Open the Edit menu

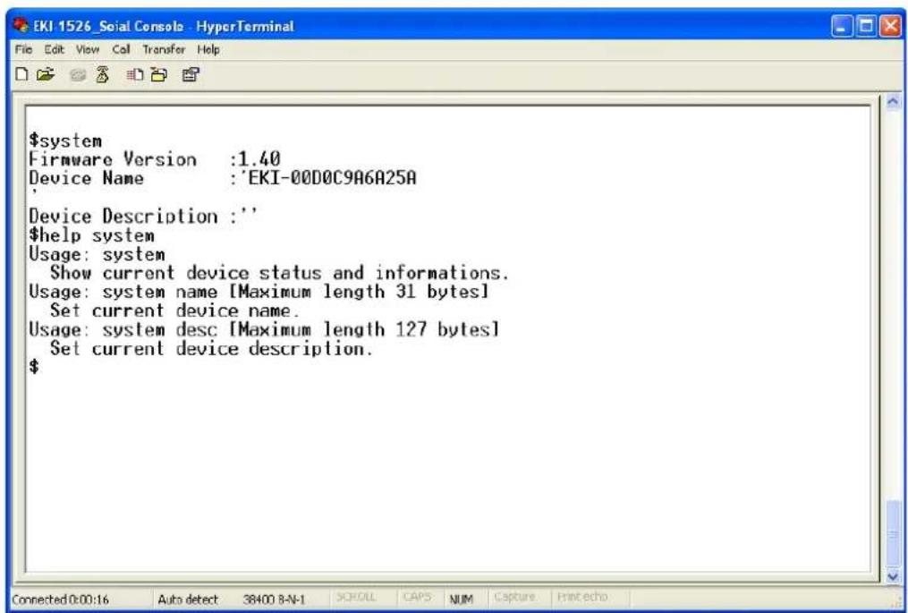[54, 49]
